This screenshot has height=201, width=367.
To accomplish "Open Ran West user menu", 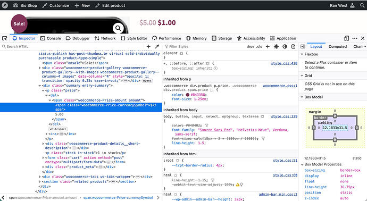I will (x=342, y=5).
